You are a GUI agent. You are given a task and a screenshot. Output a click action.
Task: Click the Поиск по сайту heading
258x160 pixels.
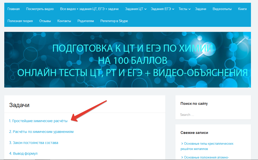[x=194, y=104]
